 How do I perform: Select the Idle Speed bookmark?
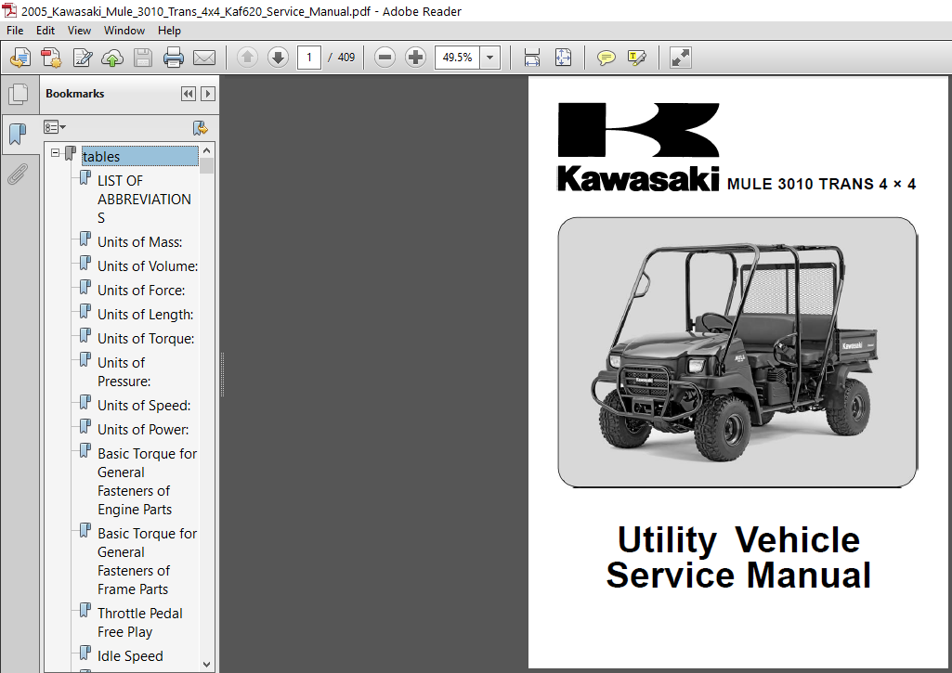pyautogui.click(x=130, y=656)
